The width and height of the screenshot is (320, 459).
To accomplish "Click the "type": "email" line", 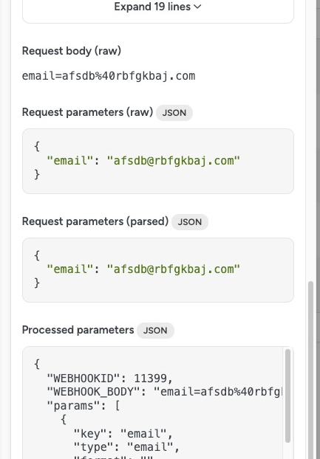I will [126, 447].
